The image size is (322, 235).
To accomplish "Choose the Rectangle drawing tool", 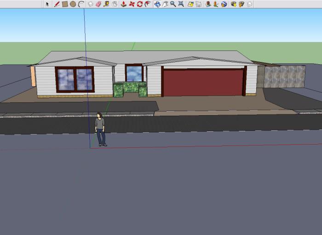I will 65,4.
